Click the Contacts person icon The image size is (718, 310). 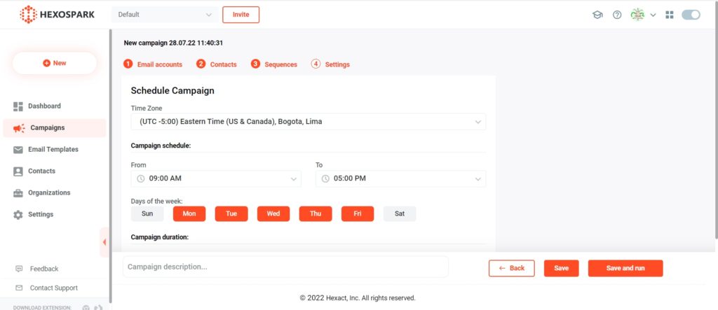click(x=18, y=171)
